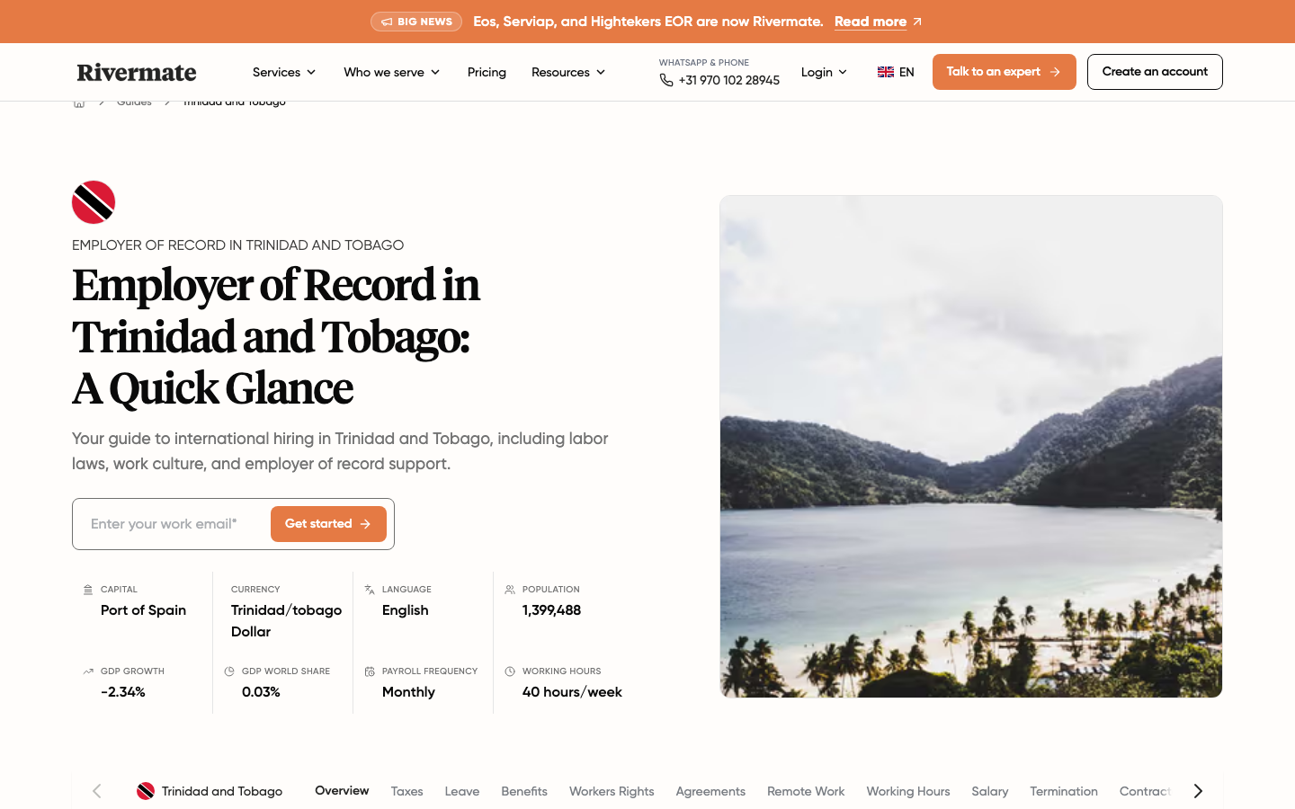Expand the Resources menu
The width and height of the screenshot is (1295, 809).
(568, 72)
